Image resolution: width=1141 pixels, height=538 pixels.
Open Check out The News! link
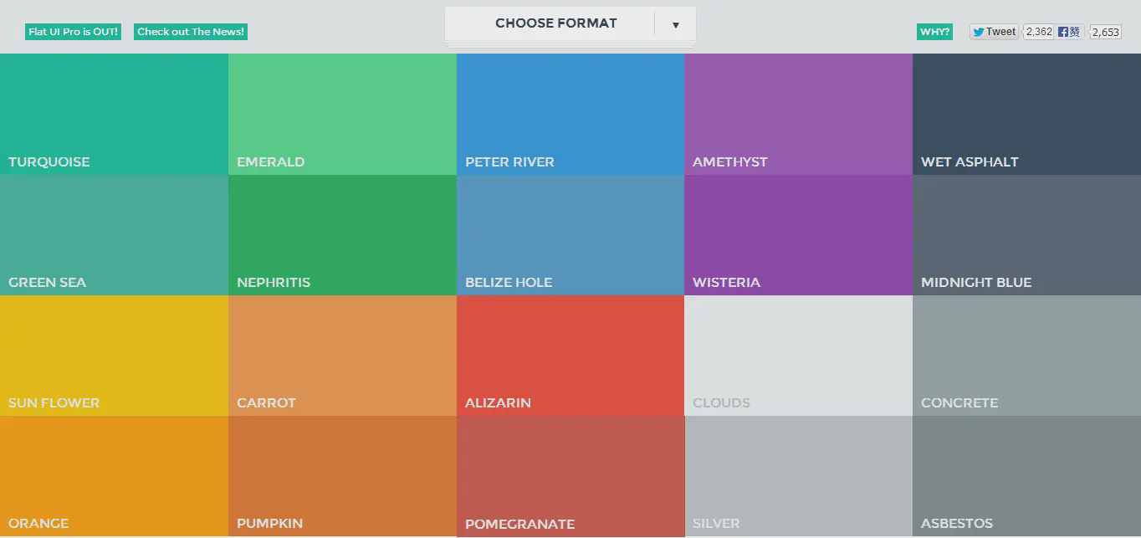(191, 32)
